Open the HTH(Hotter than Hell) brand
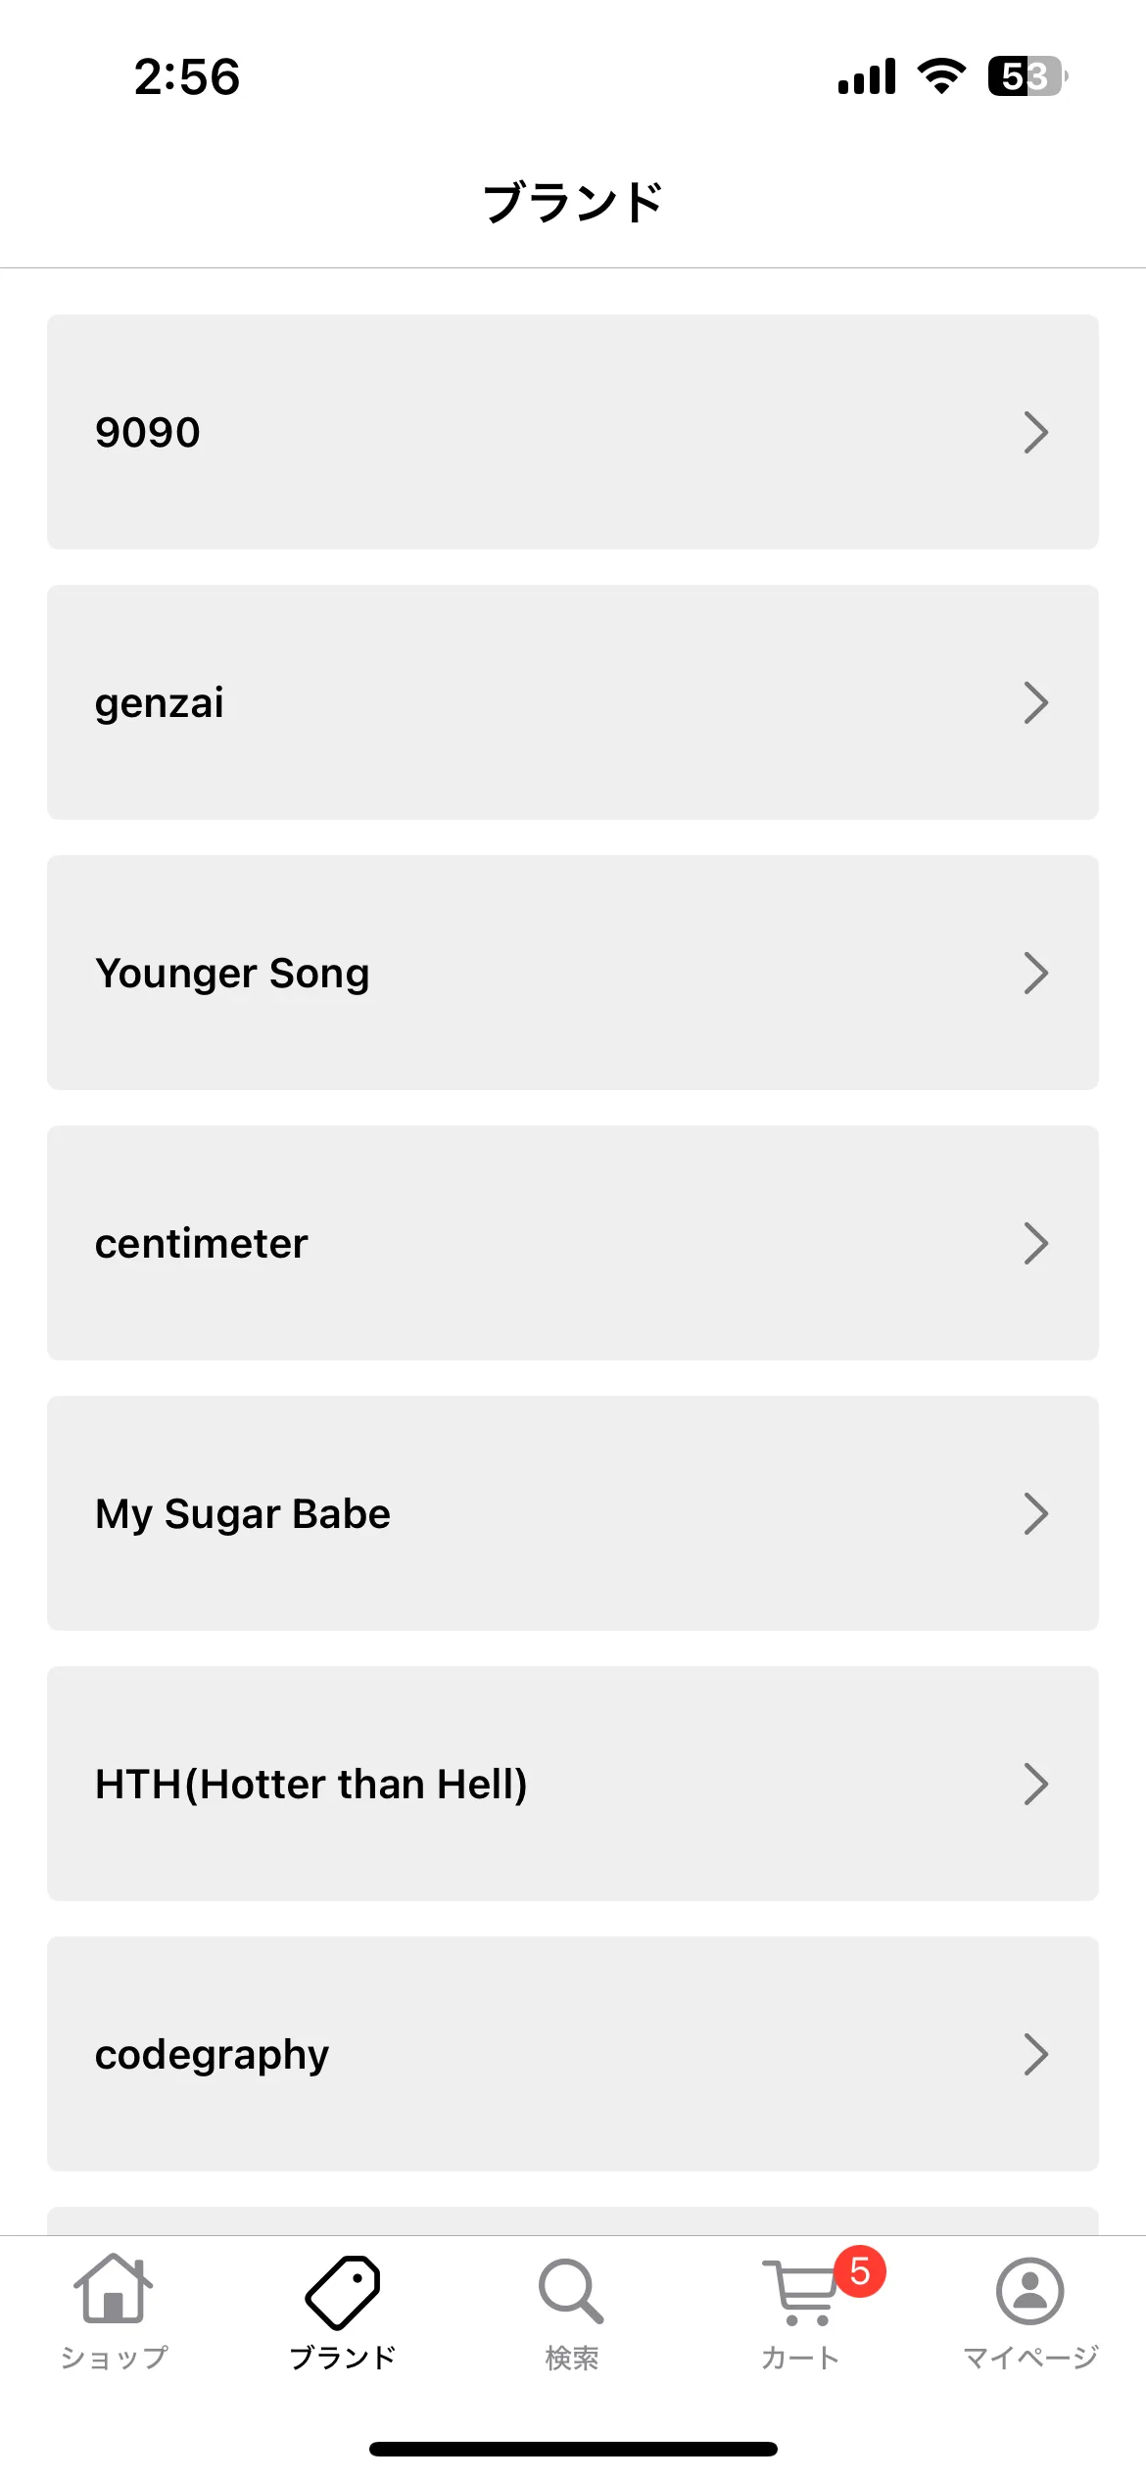 573,1784
